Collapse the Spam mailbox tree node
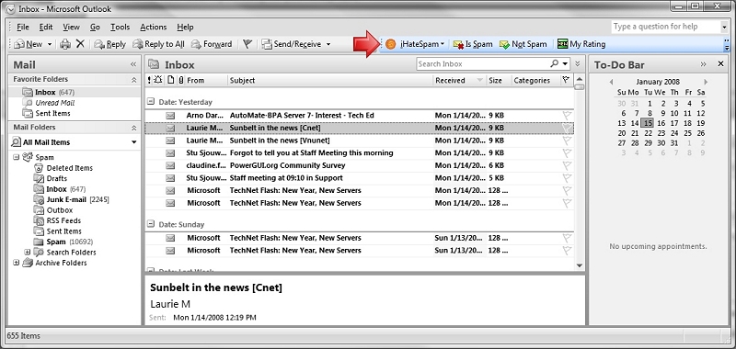 pyautogui.click(x=16, y=157)
